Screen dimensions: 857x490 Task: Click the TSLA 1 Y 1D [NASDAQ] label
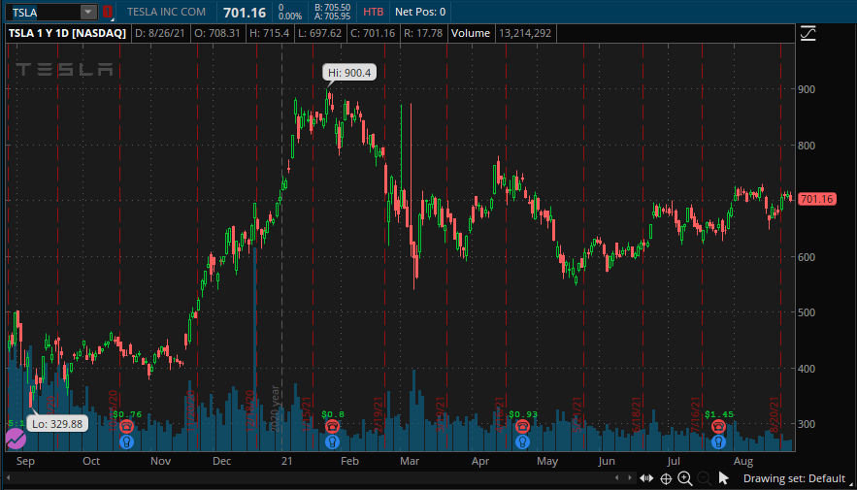click(x=67, y=33)
